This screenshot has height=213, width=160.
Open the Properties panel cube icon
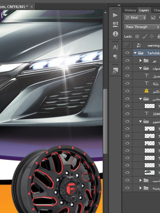click(x=115, y=24)
